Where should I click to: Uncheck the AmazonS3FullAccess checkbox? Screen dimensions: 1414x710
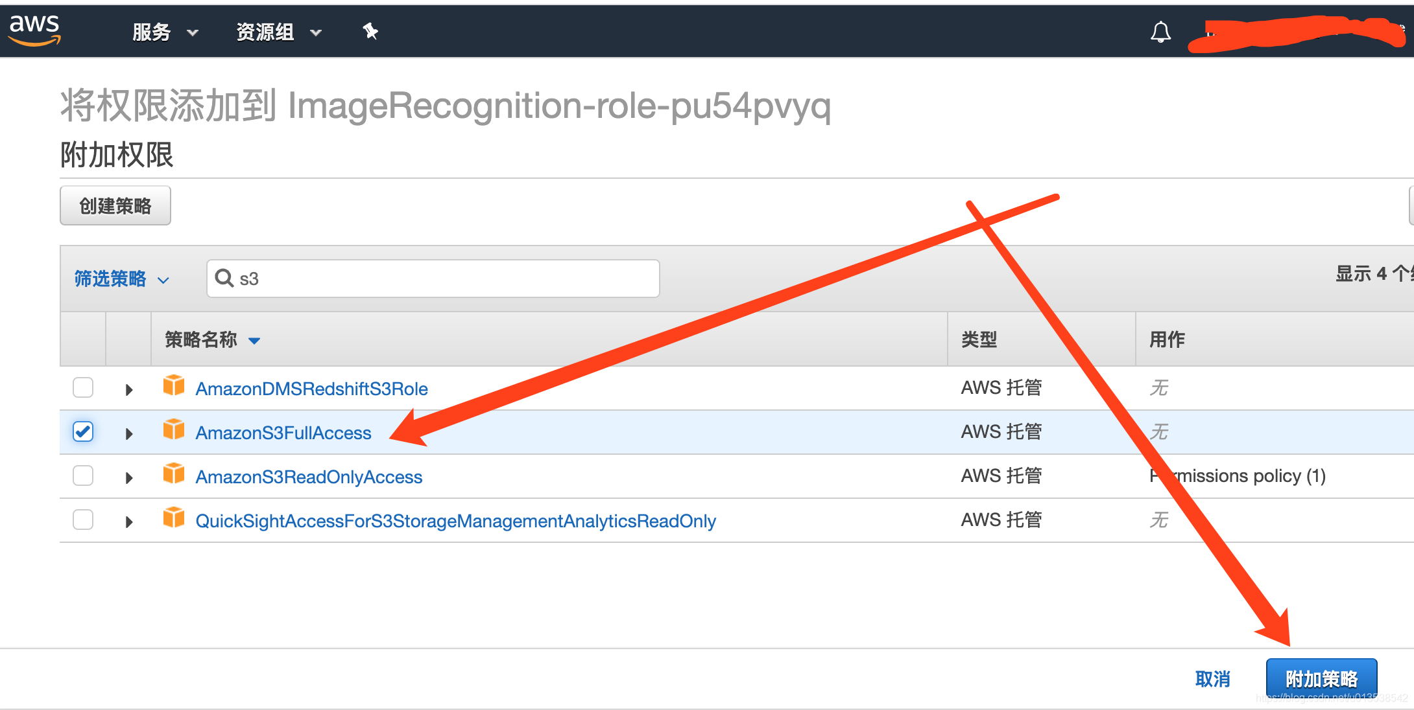click(x=83, y=431)
